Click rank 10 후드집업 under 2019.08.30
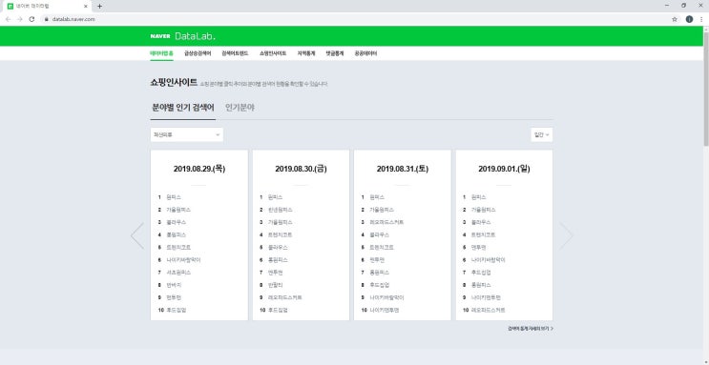The height and width of the screenshot is (365, 709). (278, 311)
